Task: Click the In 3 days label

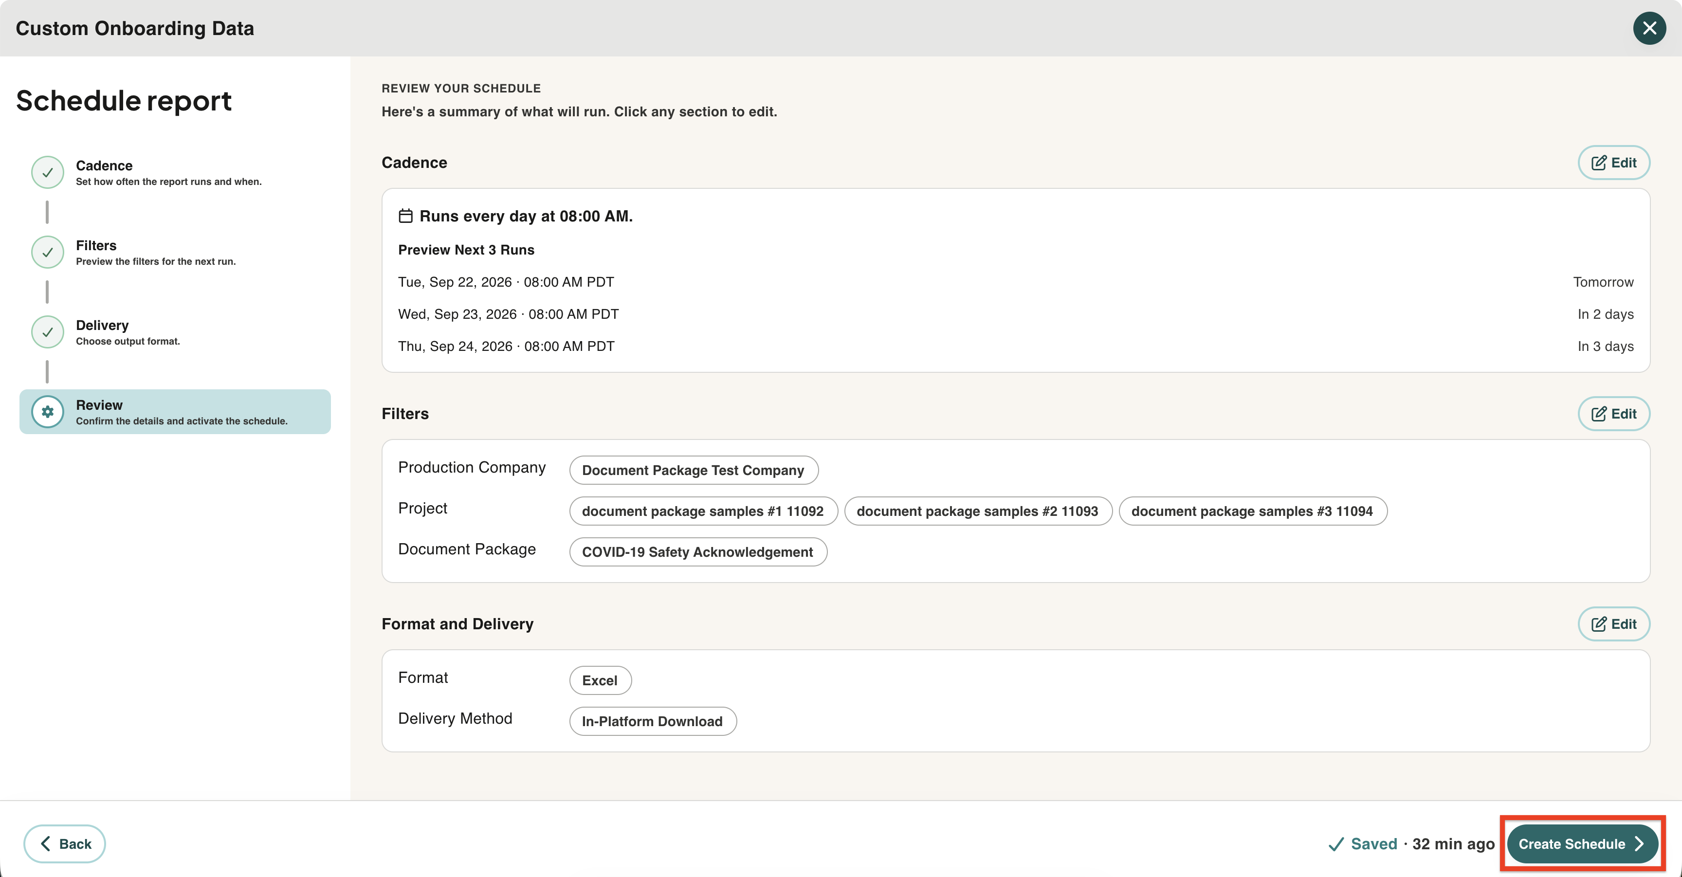Action: click(1606, 346)
